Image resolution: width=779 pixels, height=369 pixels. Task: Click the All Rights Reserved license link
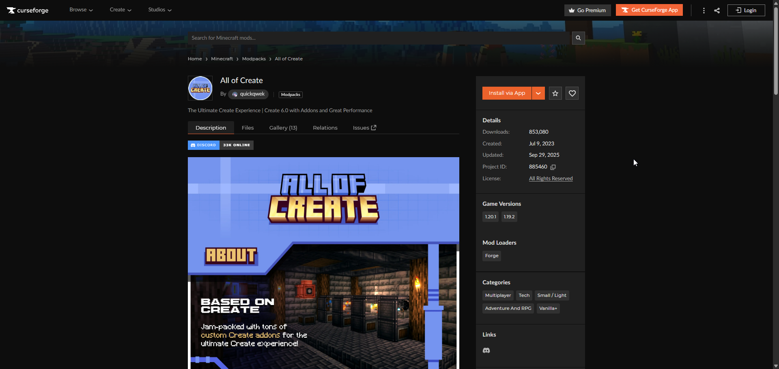(x=551, y=179)
